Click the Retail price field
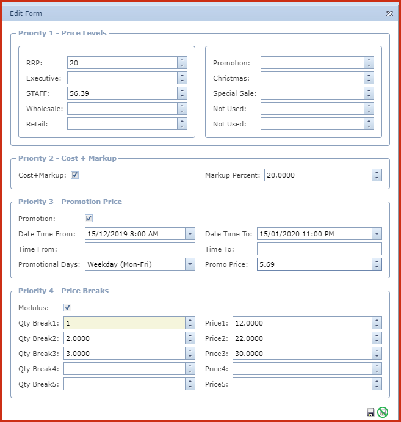This screenshot has width=401, height=422. click(x=122, y=124)
